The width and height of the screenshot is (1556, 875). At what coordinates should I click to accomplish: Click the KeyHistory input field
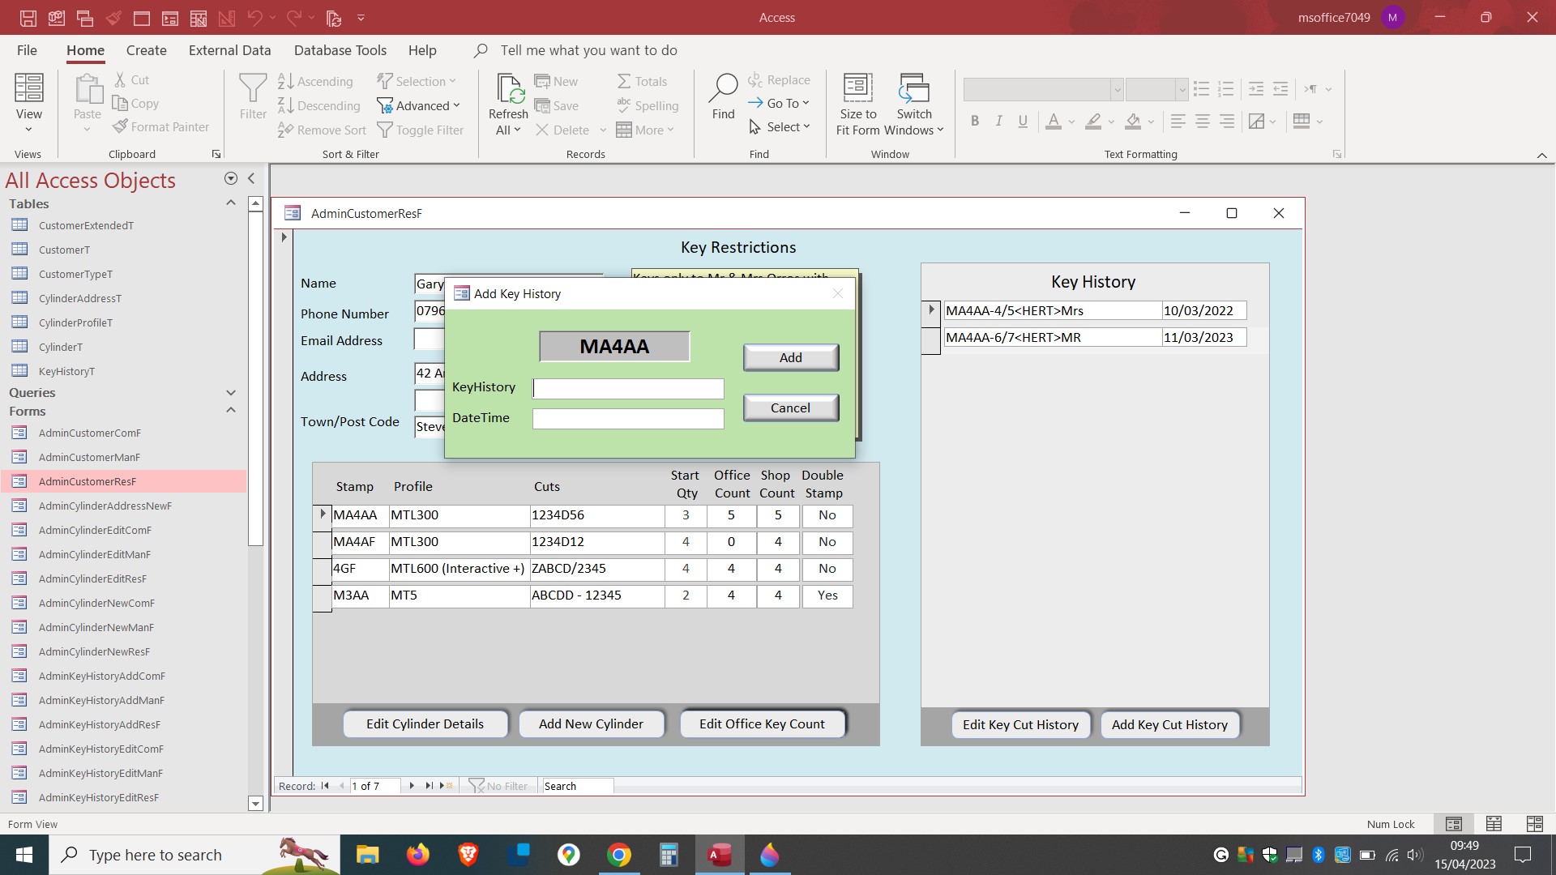(628, 389)
